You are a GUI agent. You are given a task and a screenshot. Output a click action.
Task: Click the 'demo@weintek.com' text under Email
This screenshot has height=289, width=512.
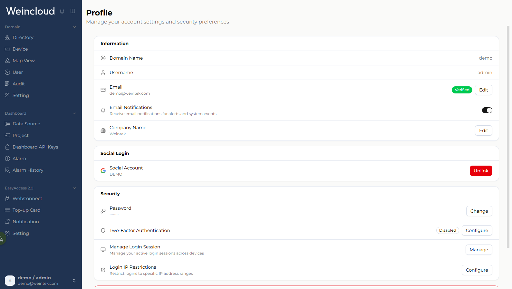click(130, 93)
